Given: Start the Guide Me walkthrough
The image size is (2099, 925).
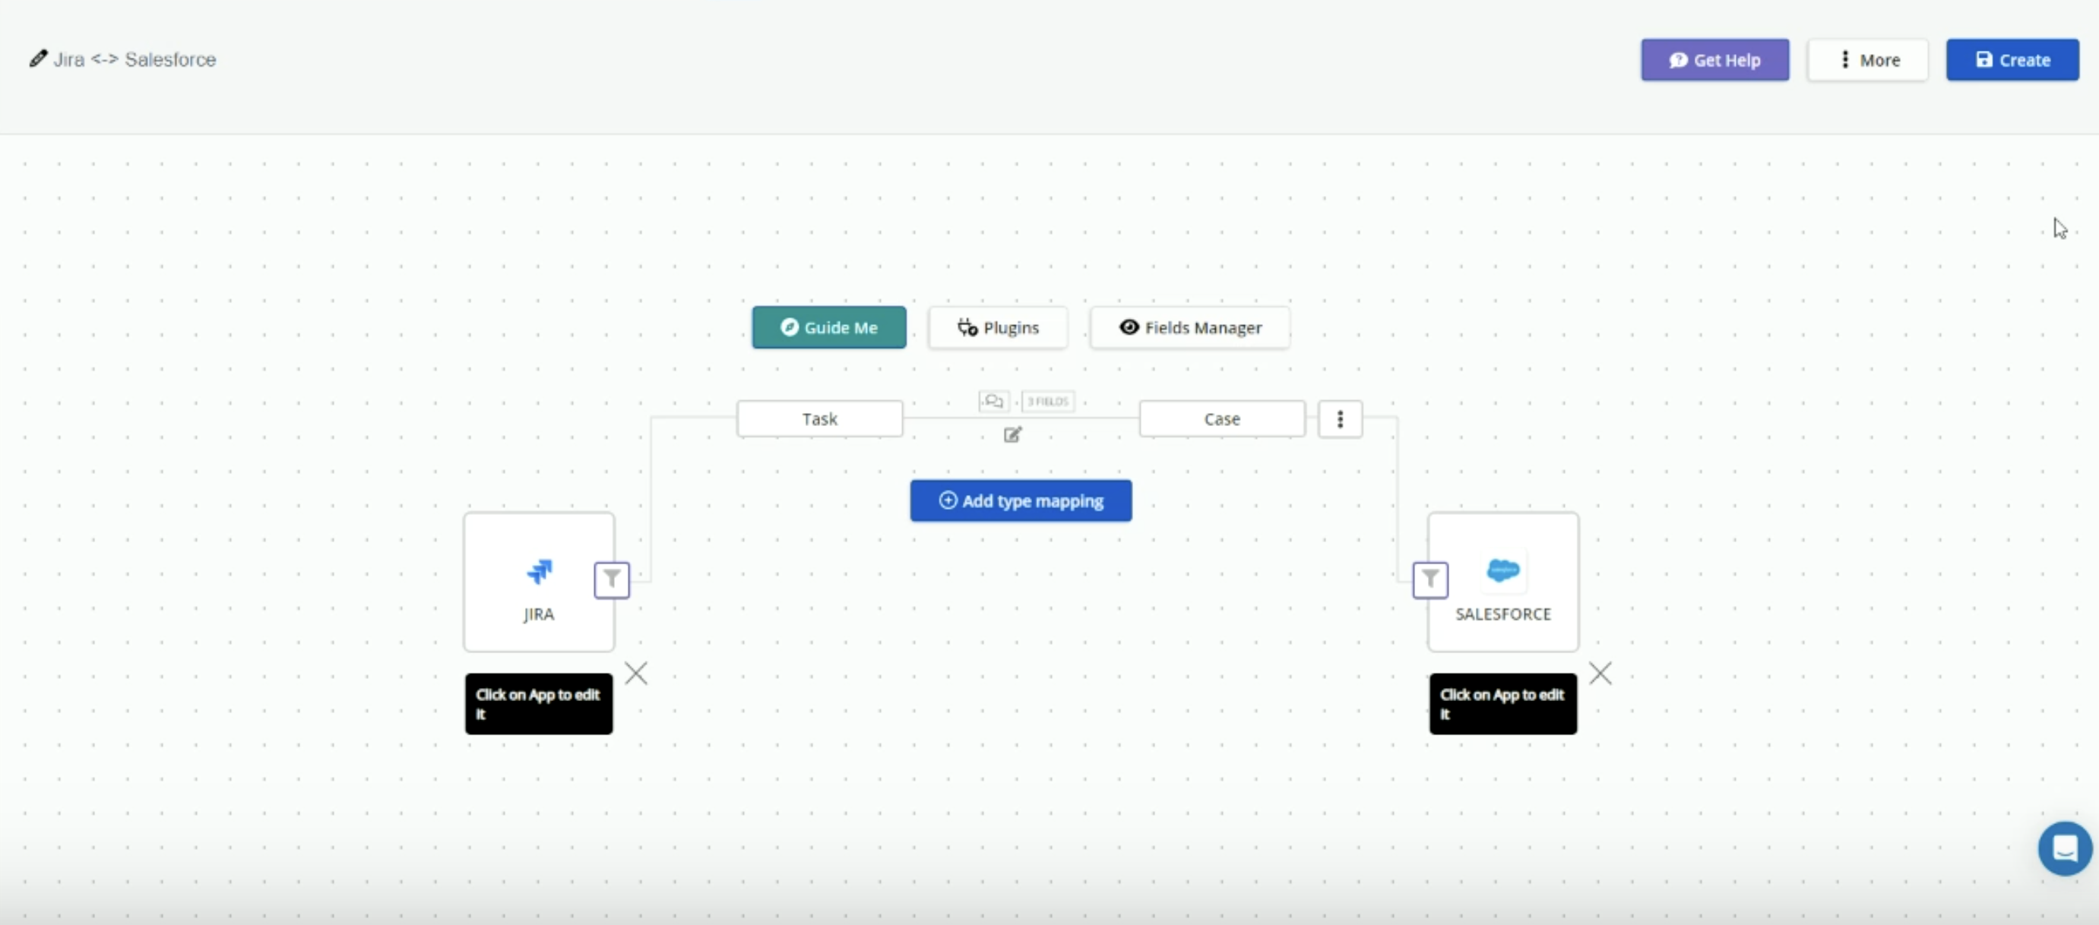Looking at the screenshot, I should pyautogui.click(x=828, y=327).
